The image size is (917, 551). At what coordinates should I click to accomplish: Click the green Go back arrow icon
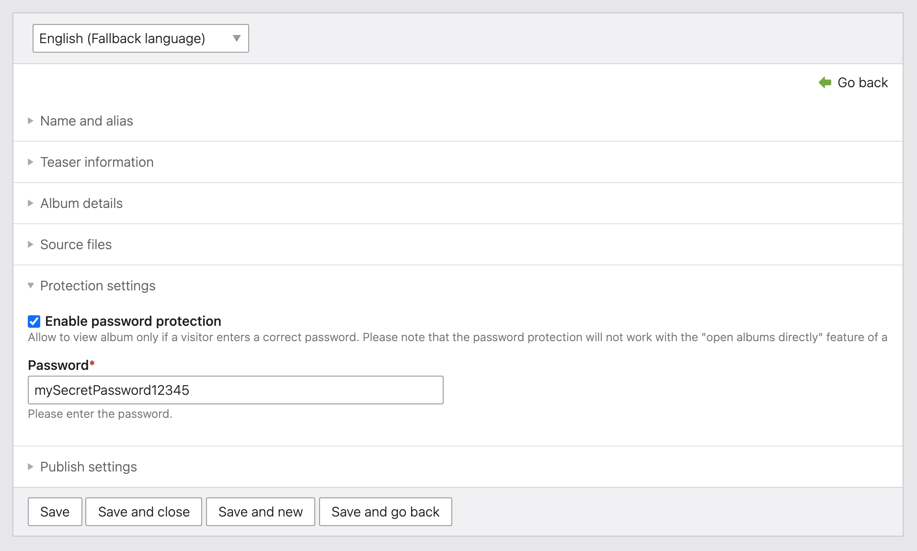pyautogui.click(x=825, y=82)
